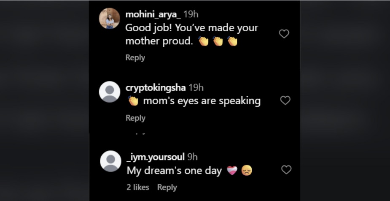Image resolution: width=390 pixels, height=201 pixels.
Task: Reply to the "My dream's one day" comment
Action: click(x=167, y=187)
